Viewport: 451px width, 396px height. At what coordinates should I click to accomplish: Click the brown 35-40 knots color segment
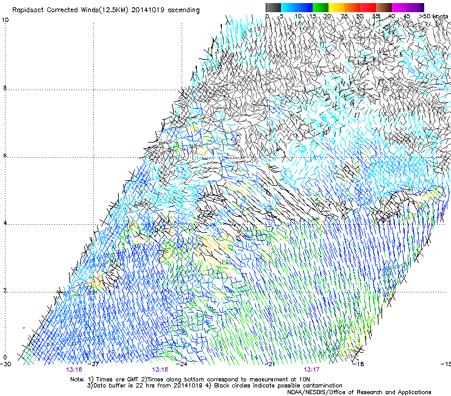point(384,7)
